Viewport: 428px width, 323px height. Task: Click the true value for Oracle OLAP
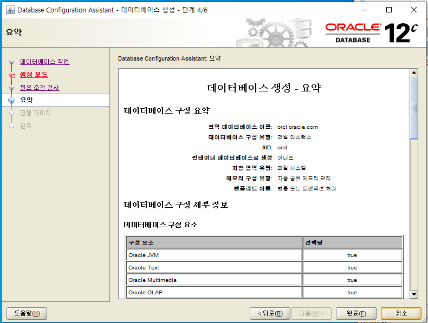(x=352, y=293)
